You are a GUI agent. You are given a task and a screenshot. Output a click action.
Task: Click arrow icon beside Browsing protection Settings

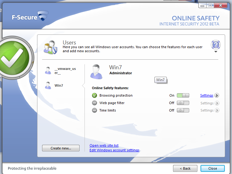pyautogui.click(x=217, y=95)
